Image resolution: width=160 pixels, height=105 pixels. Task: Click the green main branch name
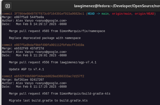pos(105,14)
